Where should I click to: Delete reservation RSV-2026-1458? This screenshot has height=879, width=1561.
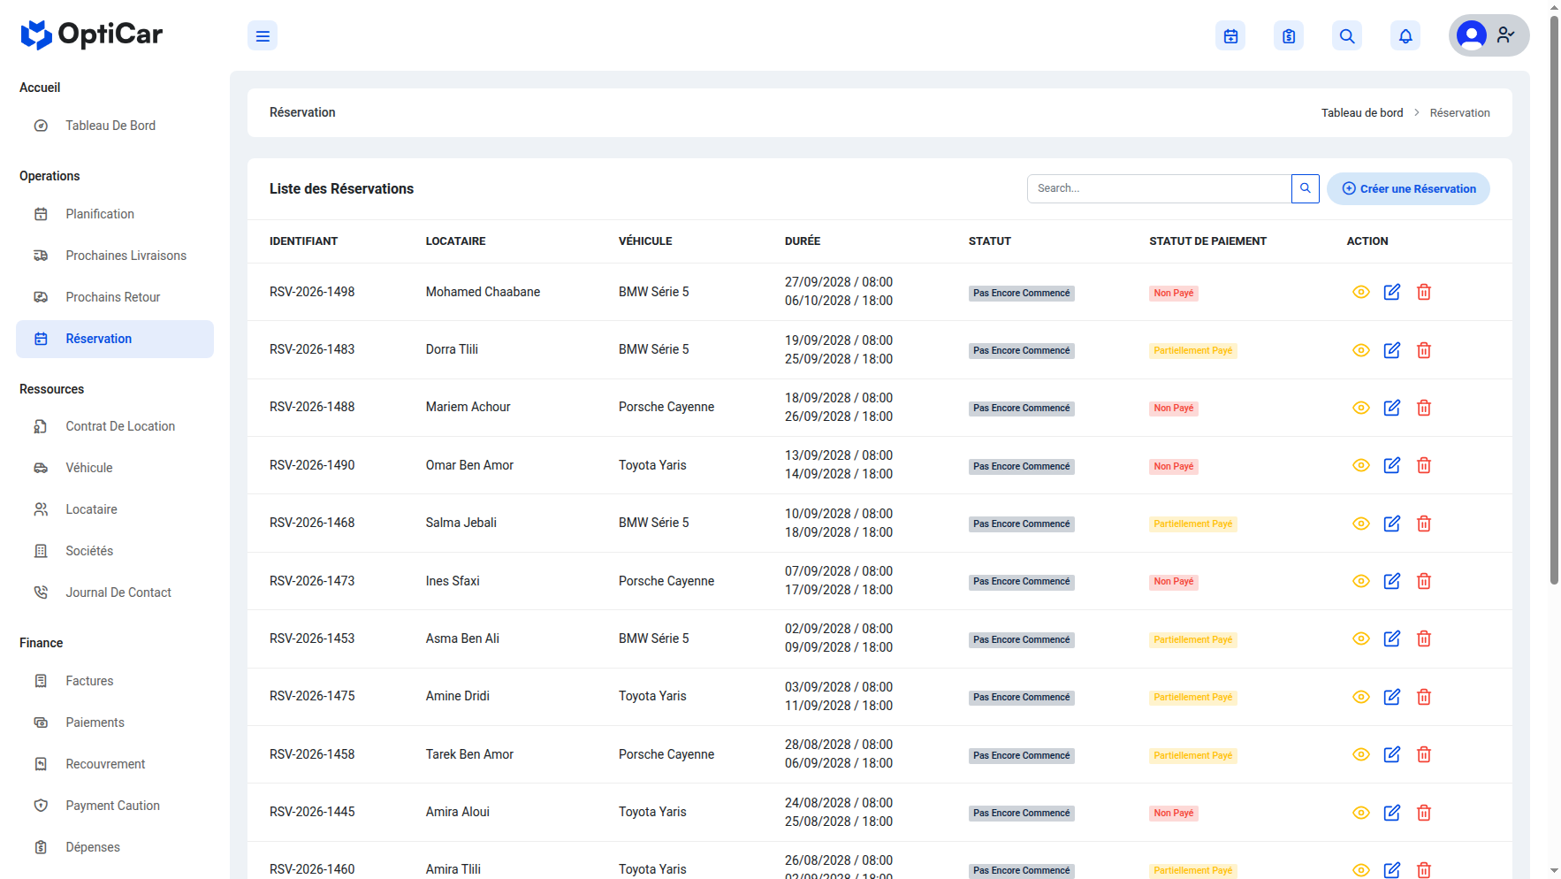pyautogui.click(x=1424, y=754)
